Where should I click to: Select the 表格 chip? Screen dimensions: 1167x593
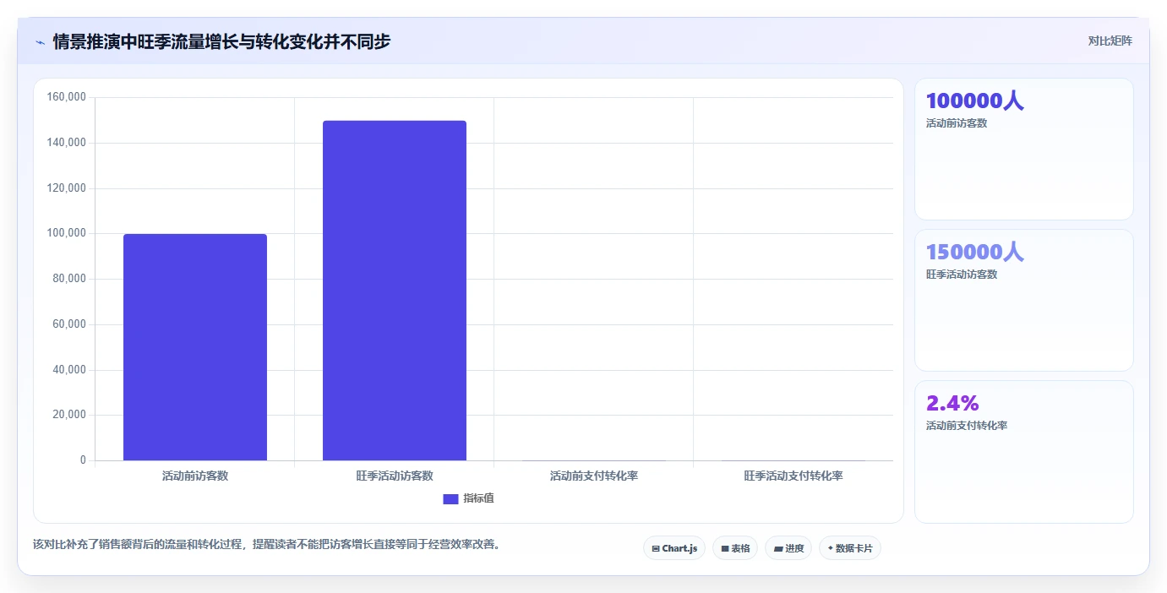tap(735, 548)
